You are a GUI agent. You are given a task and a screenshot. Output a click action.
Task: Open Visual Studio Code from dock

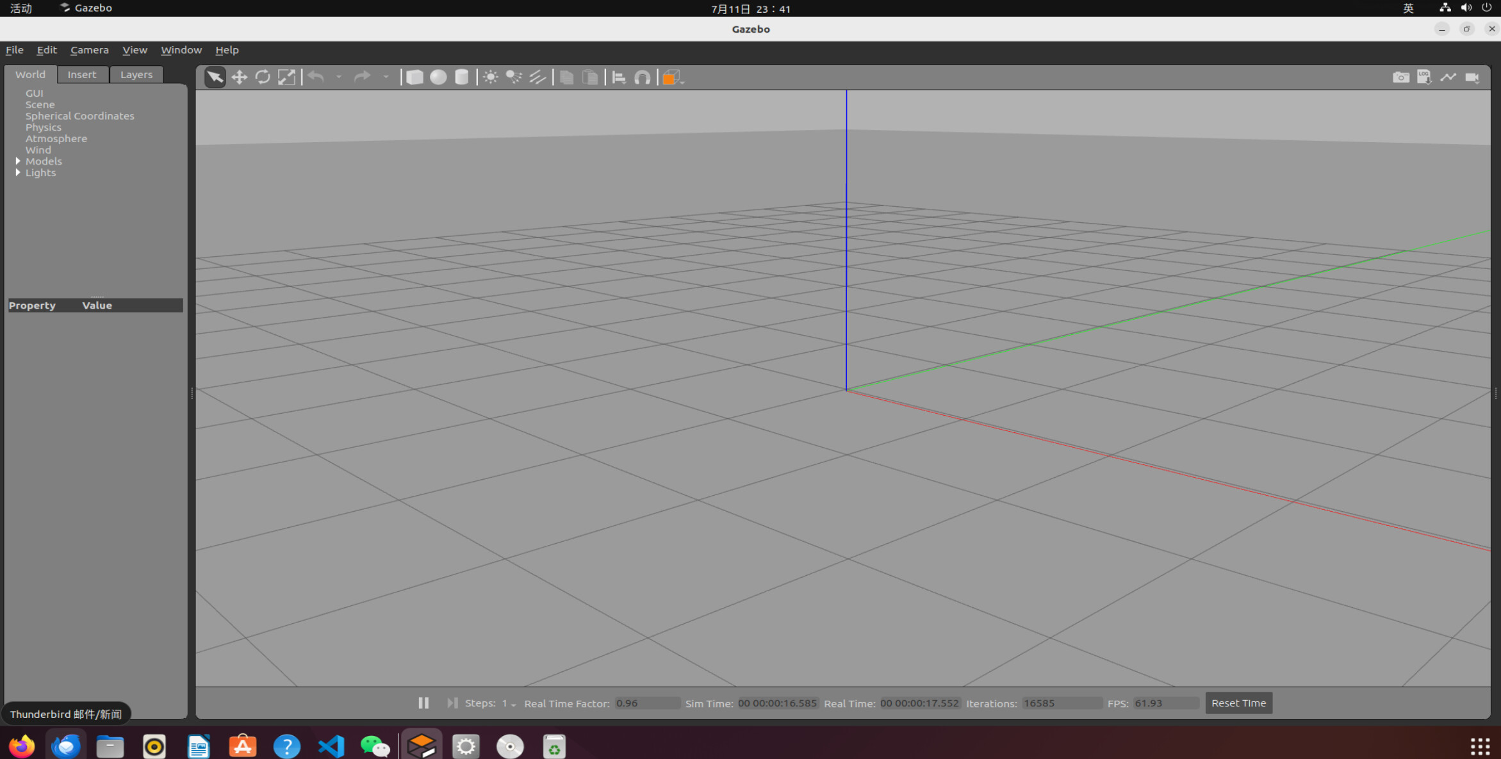[331, 746]
